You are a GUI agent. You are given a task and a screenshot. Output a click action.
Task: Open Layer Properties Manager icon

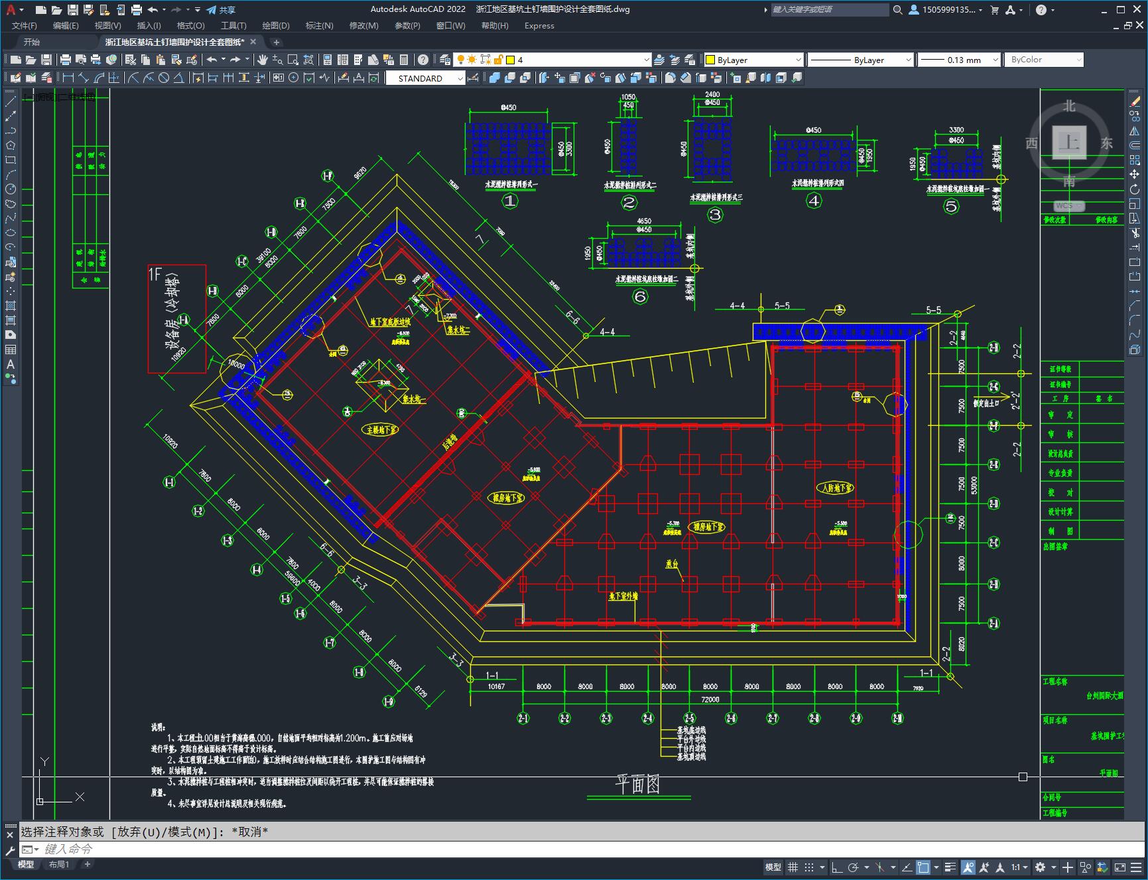point(445,60)
